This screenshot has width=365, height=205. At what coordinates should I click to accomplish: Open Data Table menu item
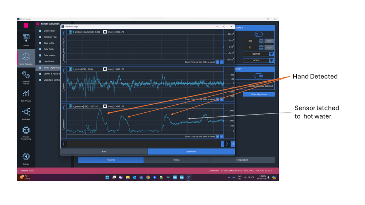point(49,49)
